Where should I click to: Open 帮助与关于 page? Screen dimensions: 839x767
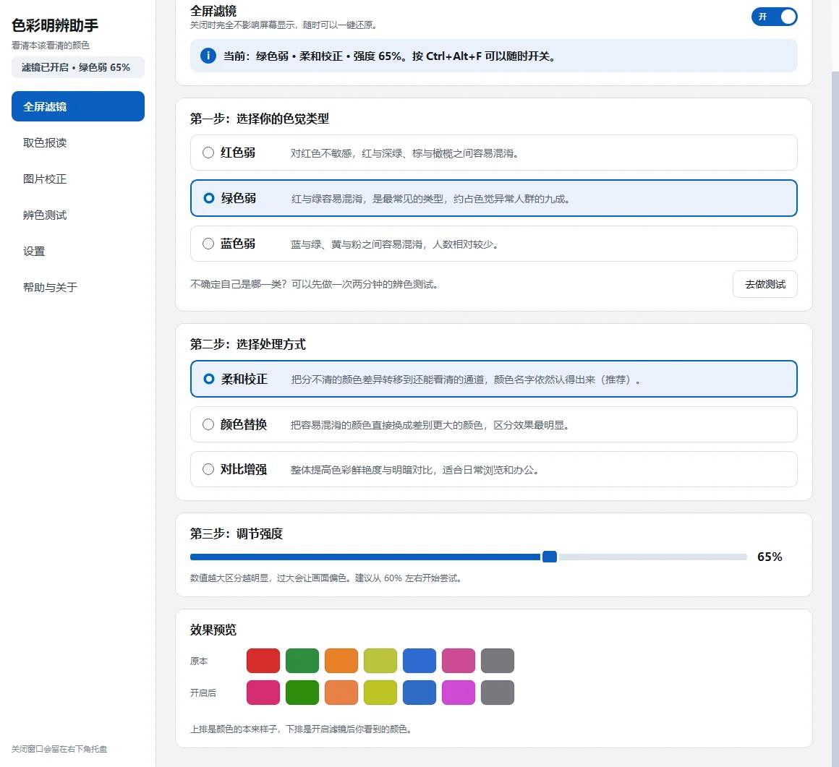(x=78, y=287)
